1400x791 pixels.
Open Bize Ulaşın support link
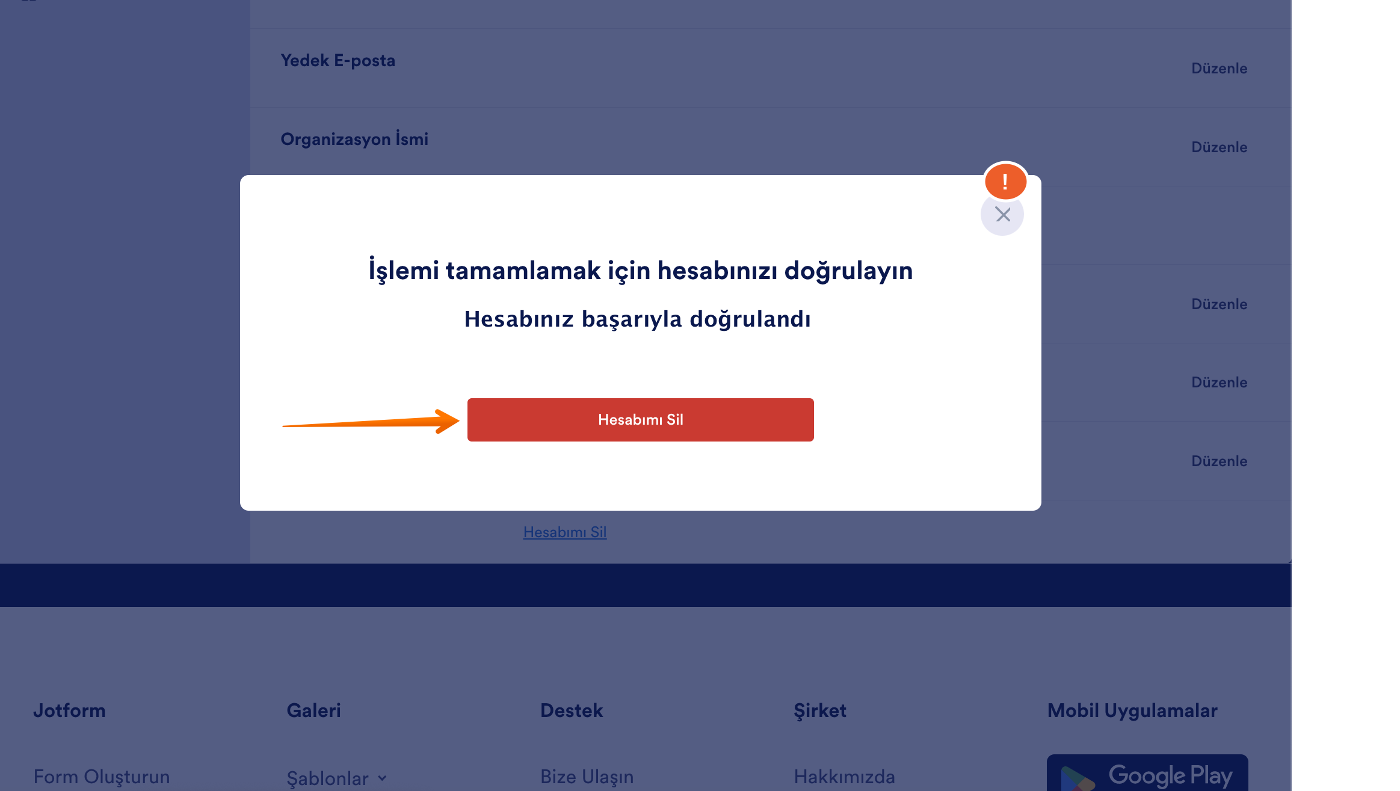587,777
